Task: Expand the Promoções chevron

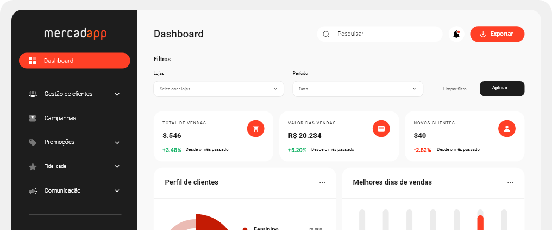Action: [117, 143]
